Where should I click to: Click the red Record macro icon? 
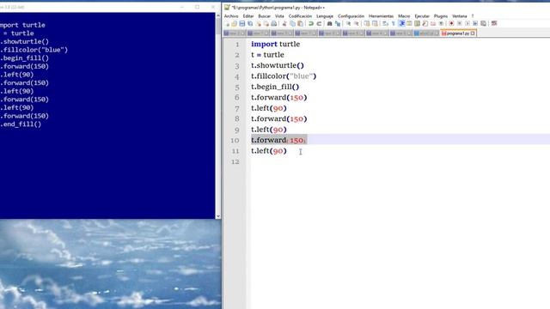tap(451, 23)
